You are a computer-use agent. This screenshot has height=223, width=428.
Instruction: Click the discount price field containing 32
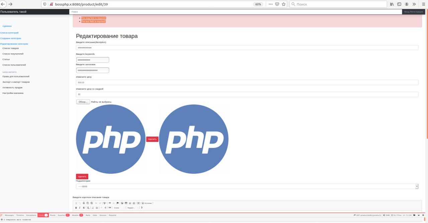[247, 94]
